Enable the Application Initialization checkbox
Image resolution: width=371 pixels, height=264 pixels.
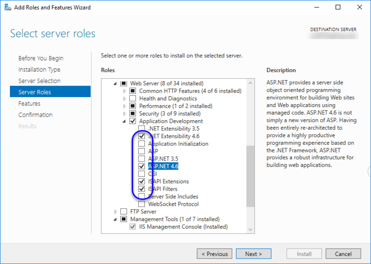tap(141, 144)
